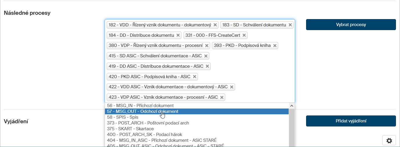Remove the 380 - VDP process tag
This screenshot has width=400, height=147.
207,46
